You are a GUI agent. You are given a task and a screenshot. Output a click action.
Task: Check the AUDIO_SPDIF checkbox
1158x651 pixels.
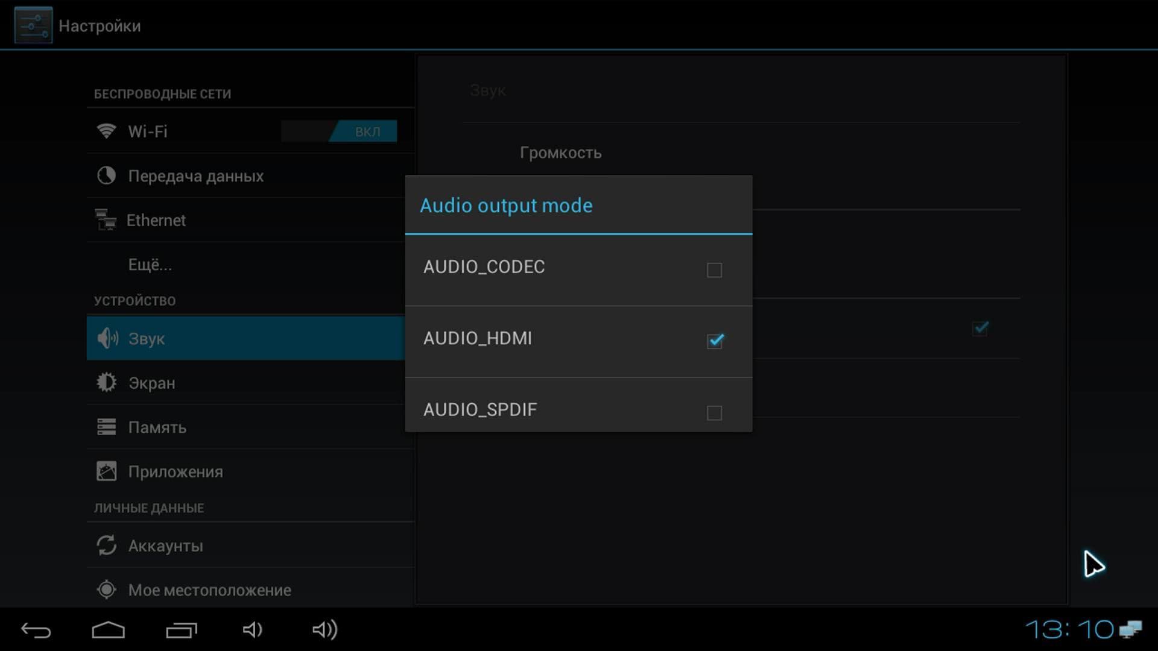714,412
